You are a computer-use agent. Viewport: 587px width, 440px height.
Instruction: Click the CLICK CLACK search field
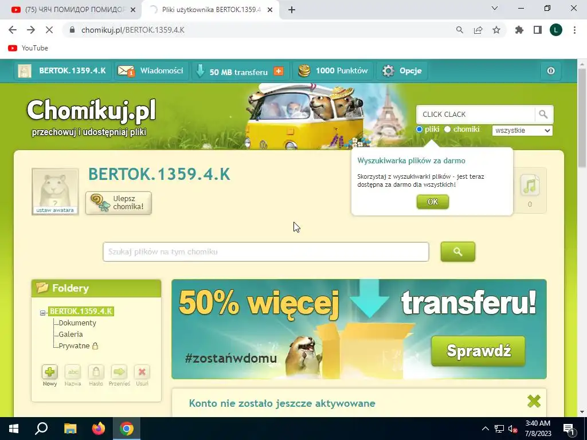coord(475,115)
